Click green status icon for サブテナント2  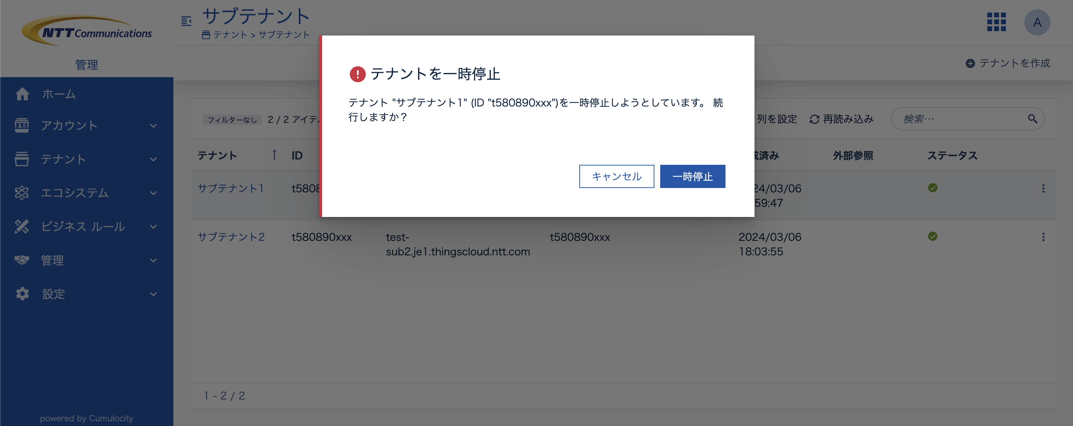click(933, 236)
